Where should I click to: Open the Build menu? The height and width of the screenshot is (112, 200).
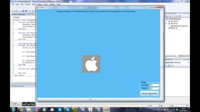[x=34, y=4]
